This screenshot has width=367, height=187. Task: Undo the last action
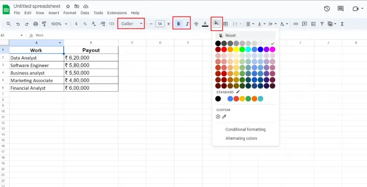[18, 24]
